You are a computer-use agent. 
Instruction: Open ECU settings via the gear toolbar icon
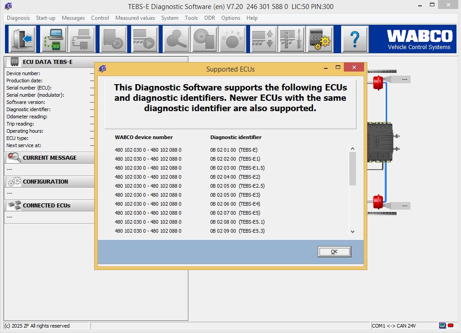pos(320,39)
